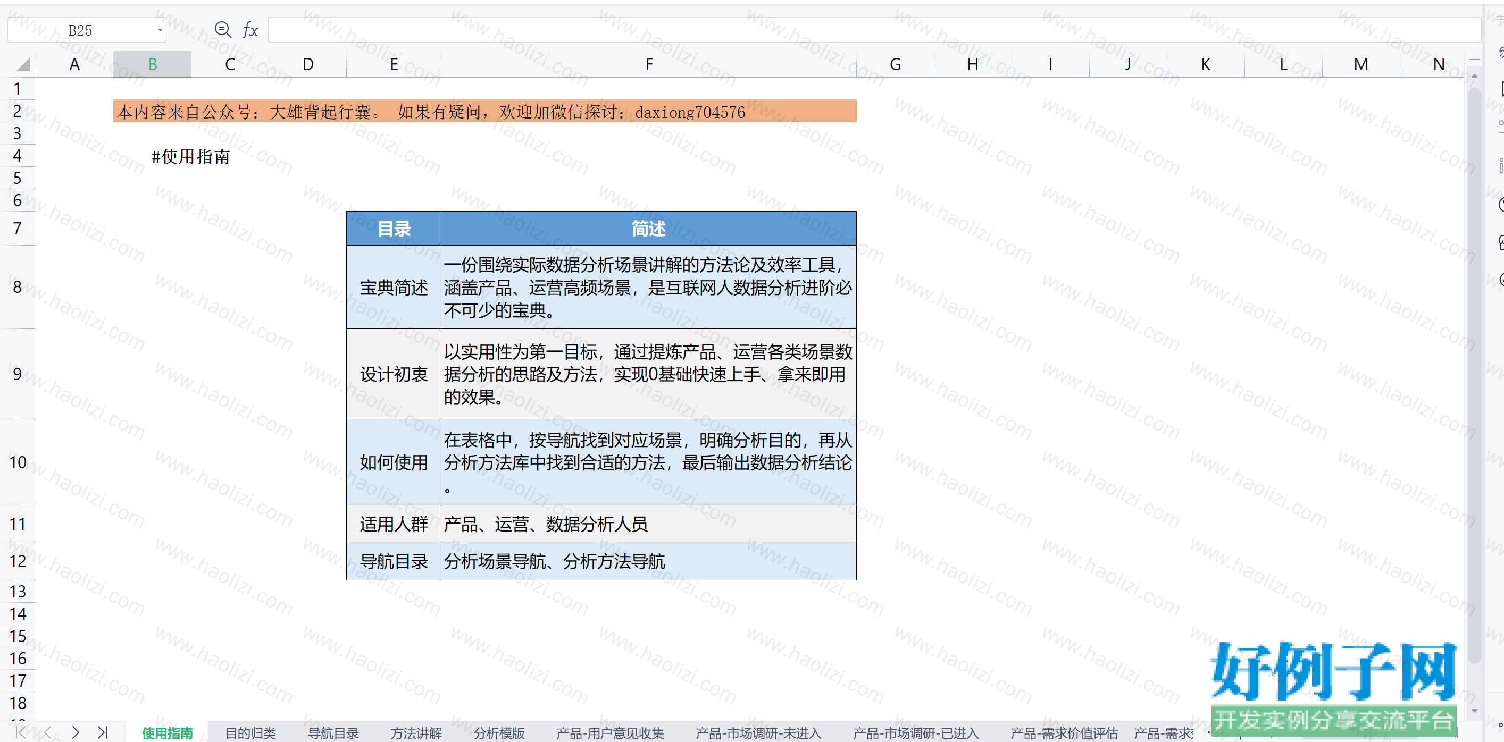Click into the B25 Name Box field

pos(81,30)
